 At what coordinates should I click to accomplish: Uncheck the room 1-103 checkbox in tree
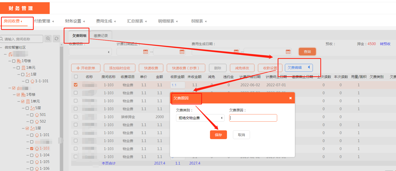pyautogui.click(x=32, y=149)
